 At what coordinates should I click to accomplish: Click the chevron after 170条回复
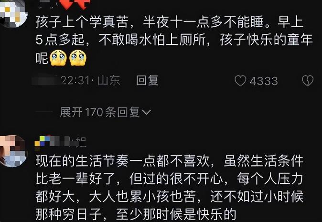(146, 112)
